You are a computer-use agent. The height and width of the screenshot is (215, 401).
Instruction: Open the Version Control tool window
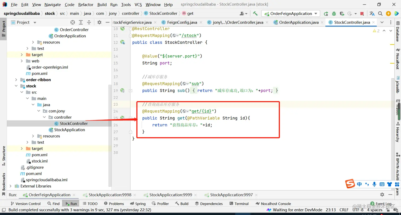pos(25,204)
